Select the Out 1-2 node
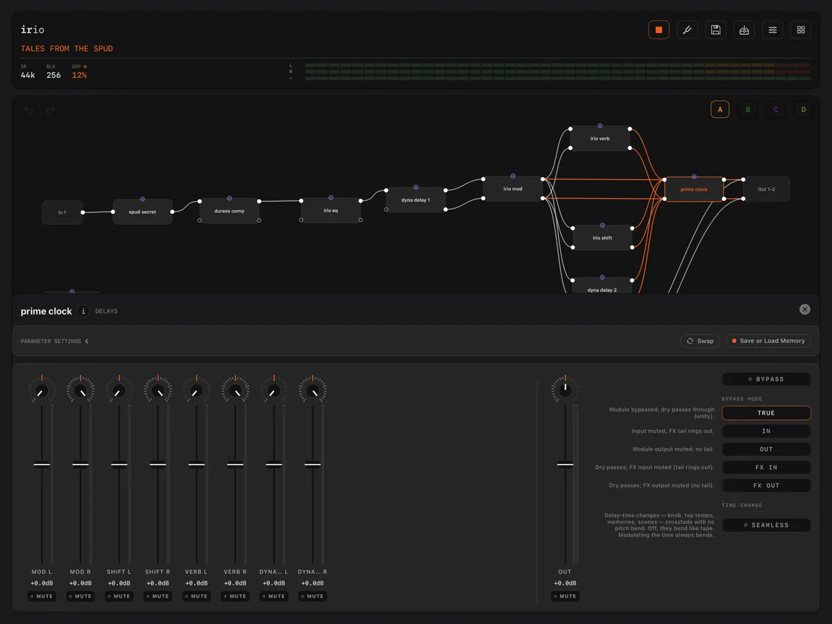Viewport: 832px width, 624px height. pos(767,190)
